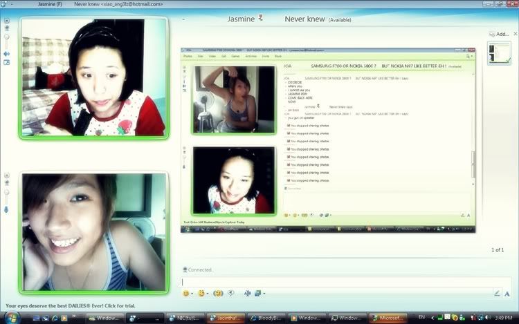Open the EN language bar indicator
This screenshot has height=324, width=519.
(421, 317)
